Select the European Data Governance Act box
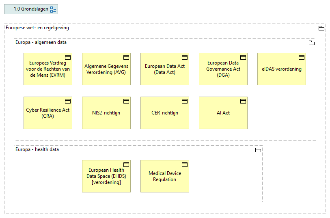Screen dimensions: 330x218 tap(223, 69)
